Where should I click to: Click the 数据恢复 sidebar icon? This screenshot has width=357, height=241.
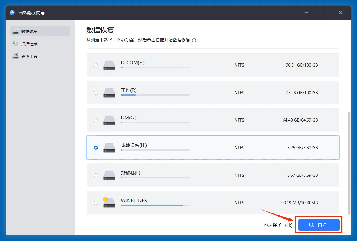16,31
